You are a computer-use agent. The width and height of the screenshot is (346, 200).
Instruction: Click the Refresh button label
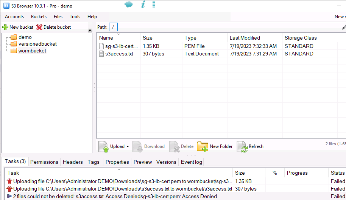256,146
